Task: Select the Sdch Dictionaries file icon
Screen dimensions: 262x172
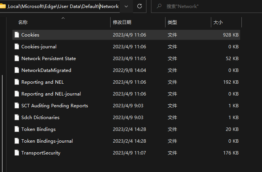Action: [x=17, y=117]
